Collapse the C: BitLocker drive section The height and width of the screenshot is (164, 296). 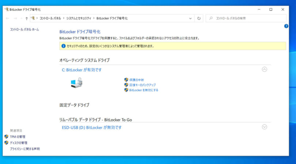[x=265, y=69]
